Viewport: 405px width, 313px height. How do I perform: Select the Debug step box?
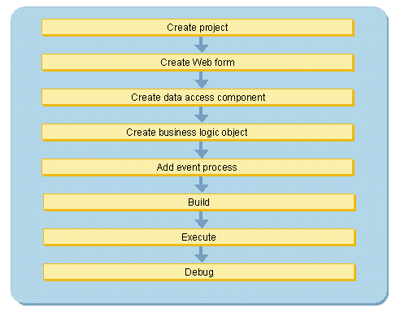point(199,272)
